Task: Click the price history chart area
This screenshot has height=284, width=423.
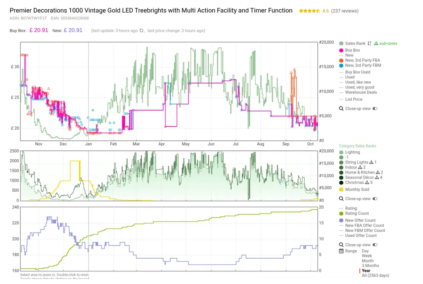Action: [169, 91]
